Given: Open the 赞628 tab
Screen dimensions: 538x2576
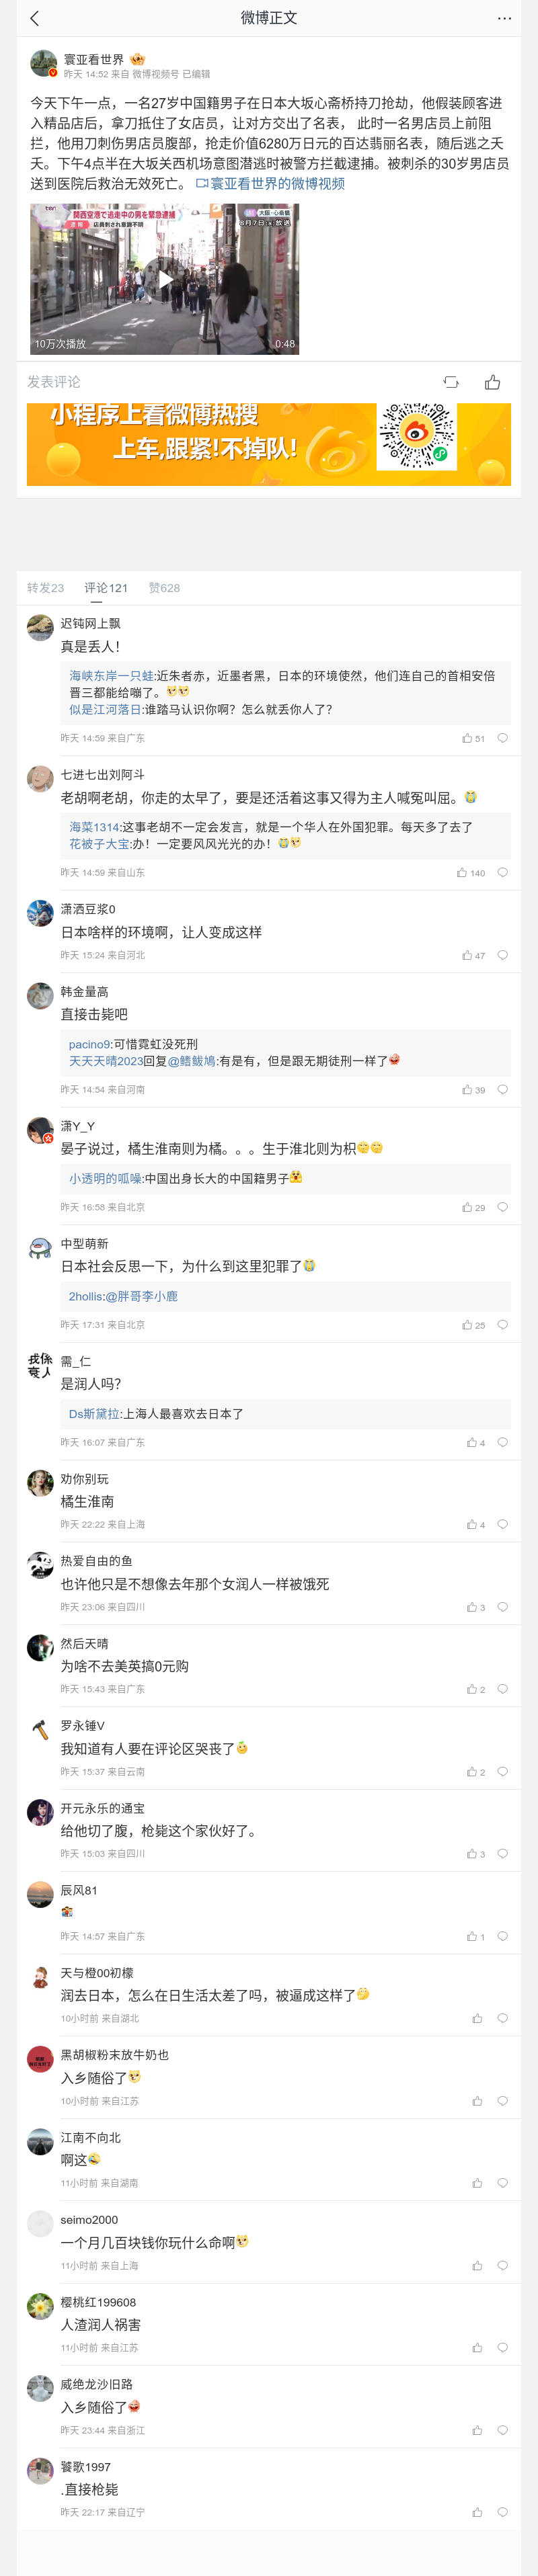Looking at the screenshot, I should [x=164, y=588].
